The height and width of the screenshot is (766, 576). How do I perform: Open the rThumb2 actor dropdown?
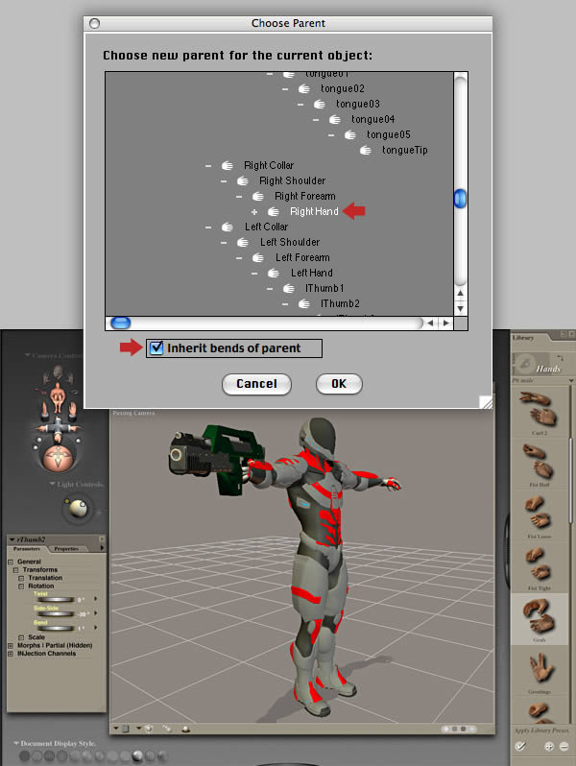tap(12, 539)
